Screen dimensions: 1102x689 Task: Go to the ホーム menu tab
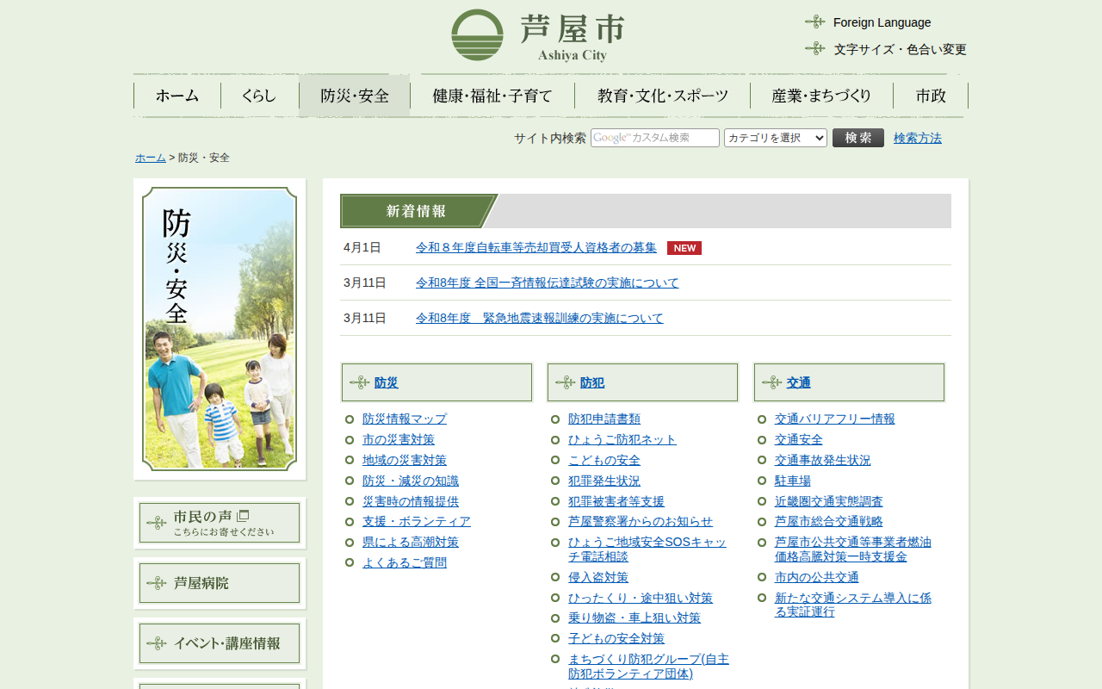177,96
